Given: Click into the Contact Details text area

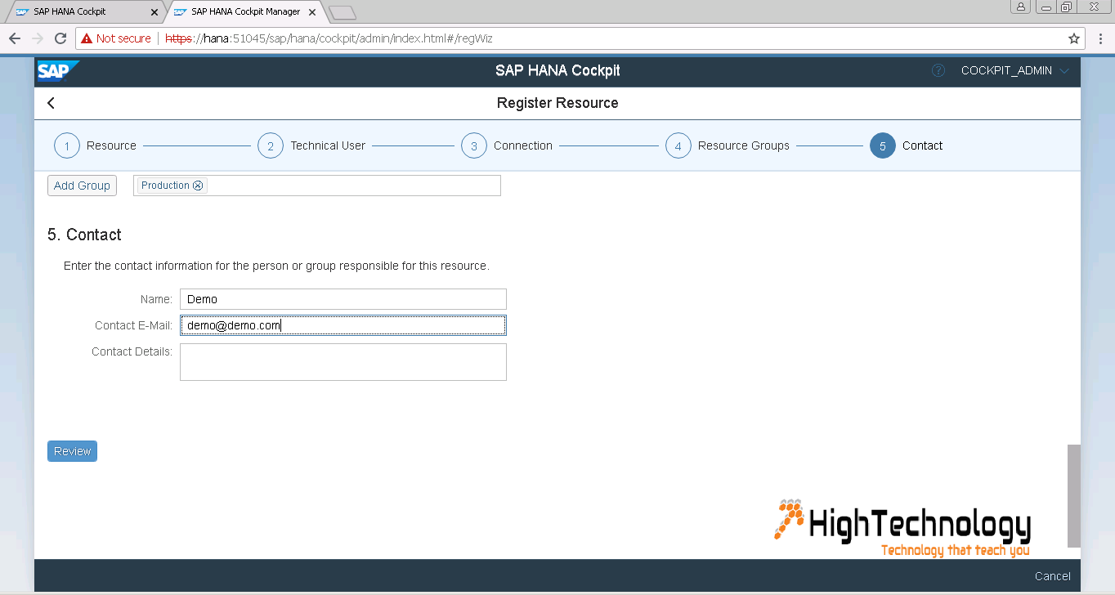Looking at the screenshot, I should tap(343, 362).
